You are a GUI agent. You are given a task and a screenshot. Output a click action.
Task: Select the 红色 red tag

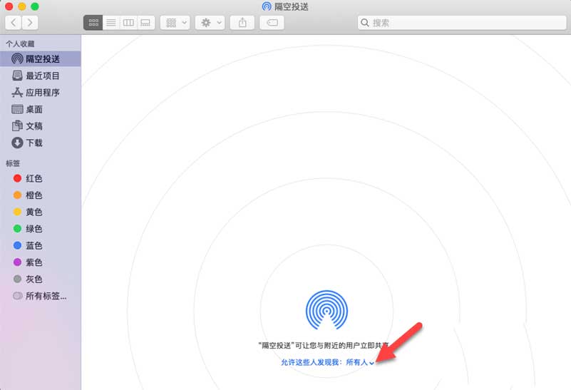click(41, 178)
